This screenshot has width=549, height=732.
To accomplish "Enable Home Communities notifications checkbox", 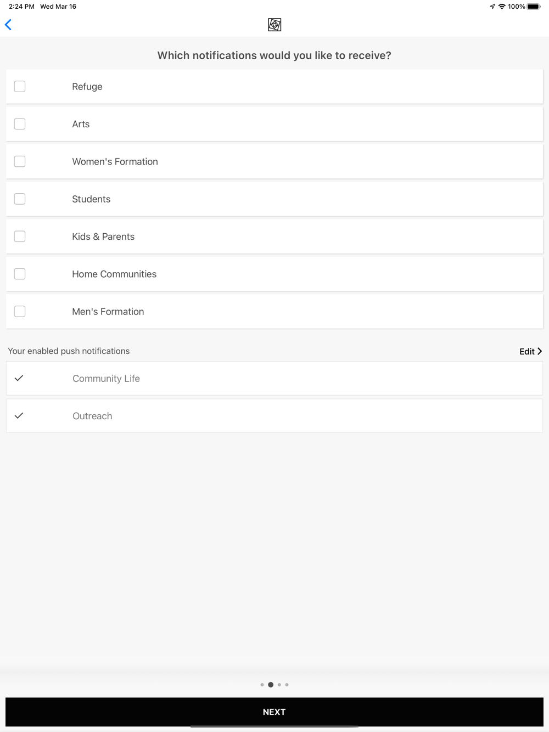I will [20, 274].
